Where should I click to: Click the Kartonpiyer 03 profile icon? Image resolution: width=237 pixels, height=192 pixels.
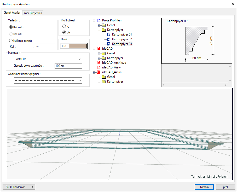(109, 44)
